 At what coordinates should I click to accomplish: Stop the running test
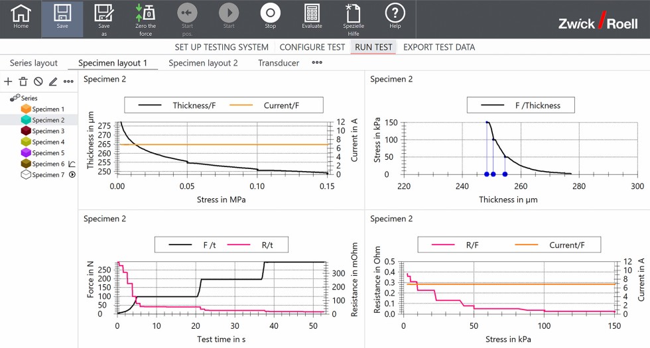coord(270,17)
